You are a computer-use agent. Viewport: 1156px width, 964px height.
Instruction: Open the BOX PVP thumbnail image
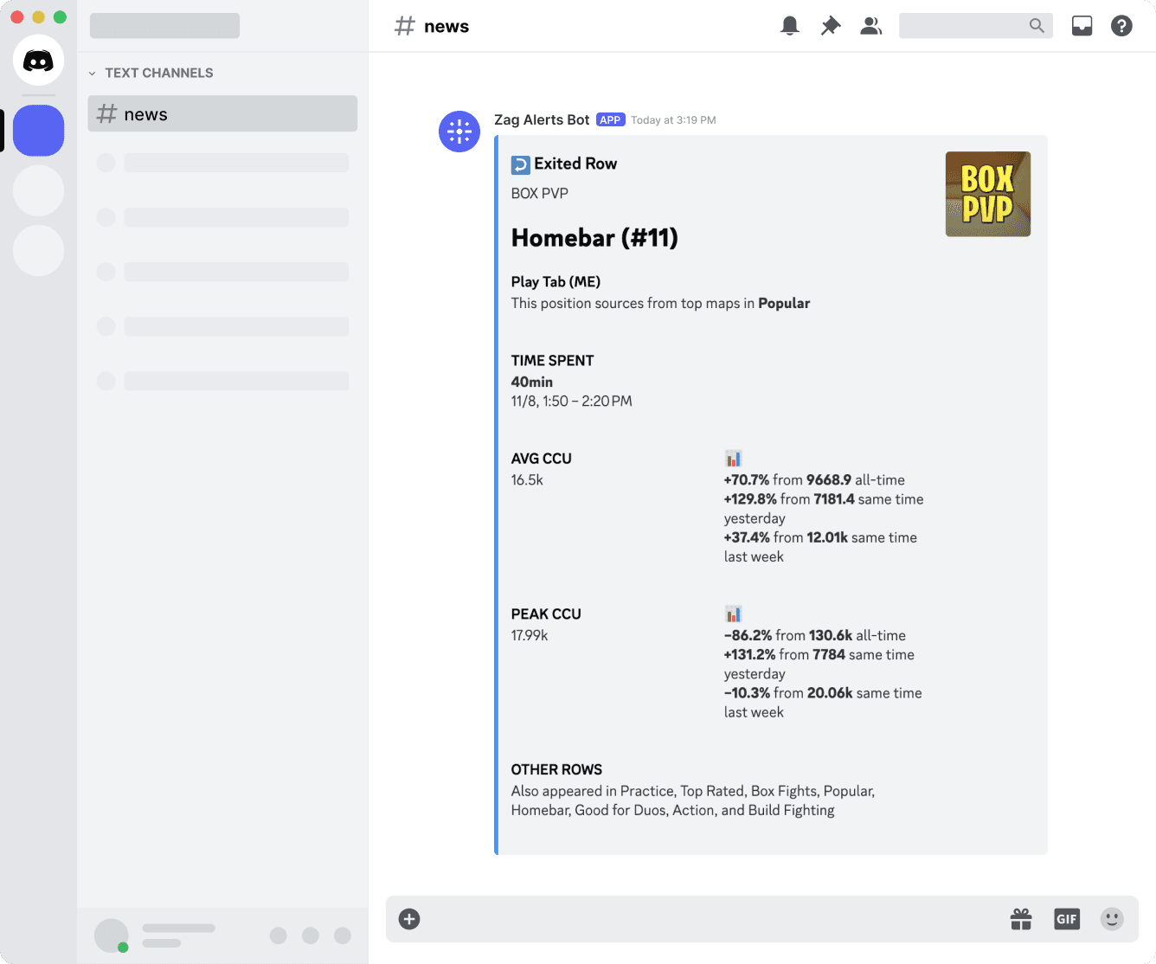(x=988, y=194)
